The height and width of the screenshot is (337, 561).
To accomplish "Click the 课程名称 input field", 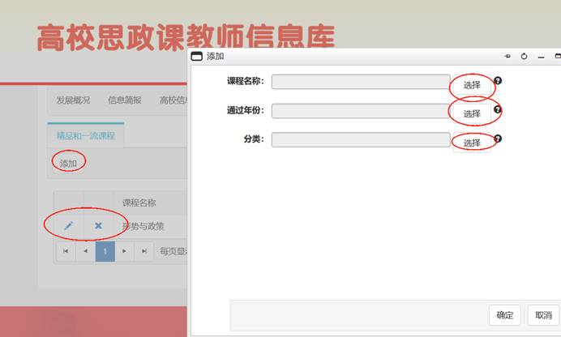I will [361, 82].
